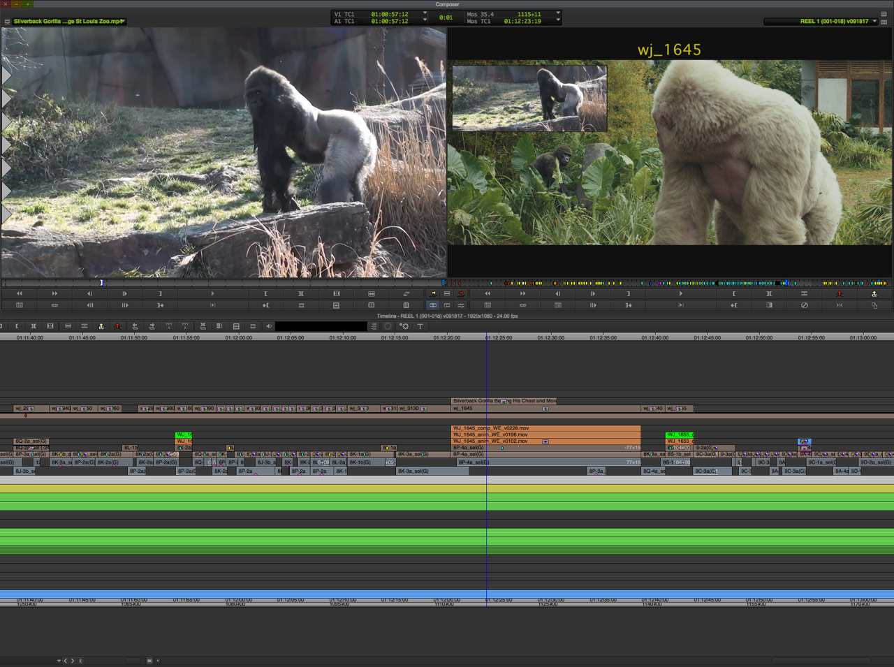Image resolution: width=894 pixels, height=667 pixels.
Task: Open REEL 1 (001-018) v091817 sequence menu
Action: (x=821, y=22)
